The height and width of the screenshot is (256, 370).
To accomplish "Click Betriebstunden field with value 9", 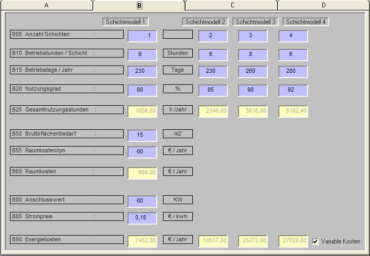I will [143, 54].
